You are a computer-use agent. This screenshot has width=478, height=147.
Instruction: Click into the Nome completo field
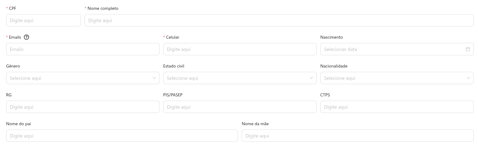(x=279, y=20)
